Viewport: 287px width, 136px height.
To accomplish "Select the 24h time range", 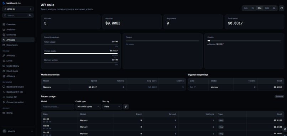I will 246,8.
